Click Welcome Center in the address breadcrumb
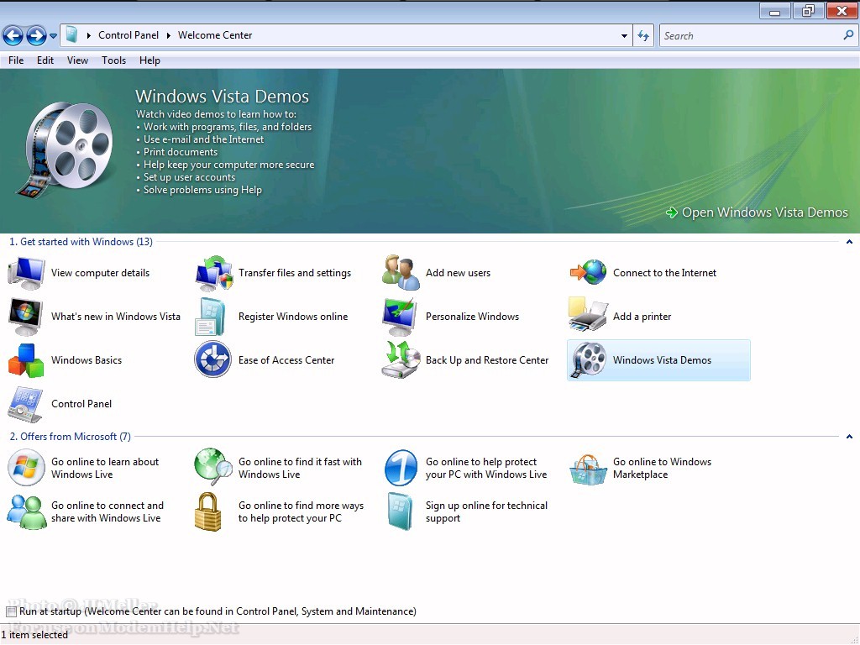 coord(215,35)
